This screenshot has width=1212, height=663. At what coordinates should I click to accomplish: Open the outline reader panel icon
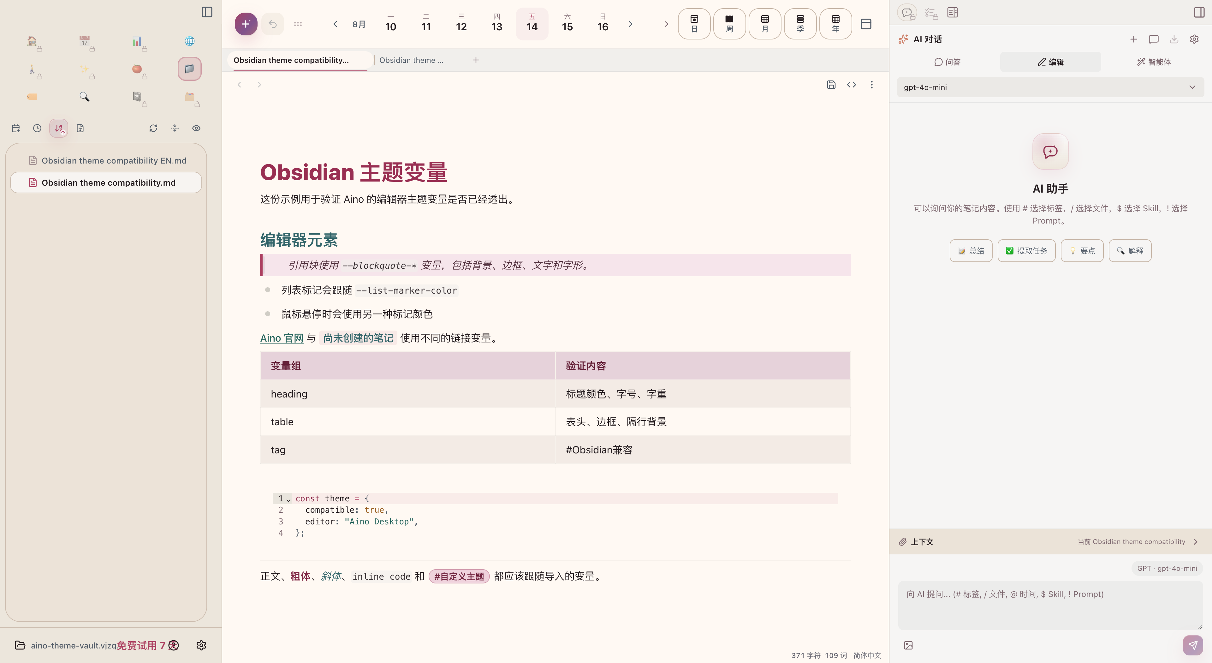coord(953,12)
